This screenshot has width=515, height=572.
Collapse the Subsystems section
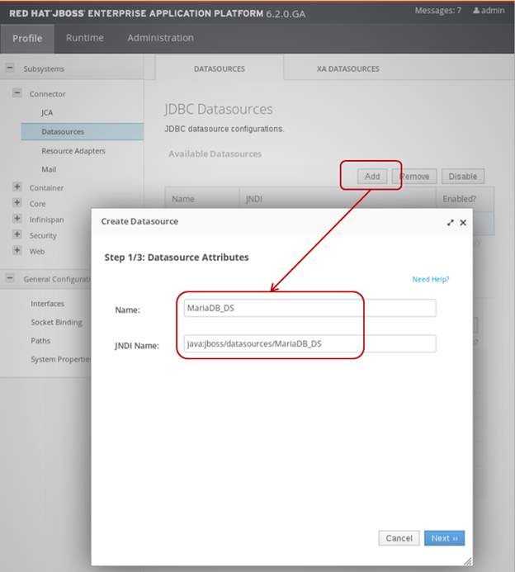point(10,69)
